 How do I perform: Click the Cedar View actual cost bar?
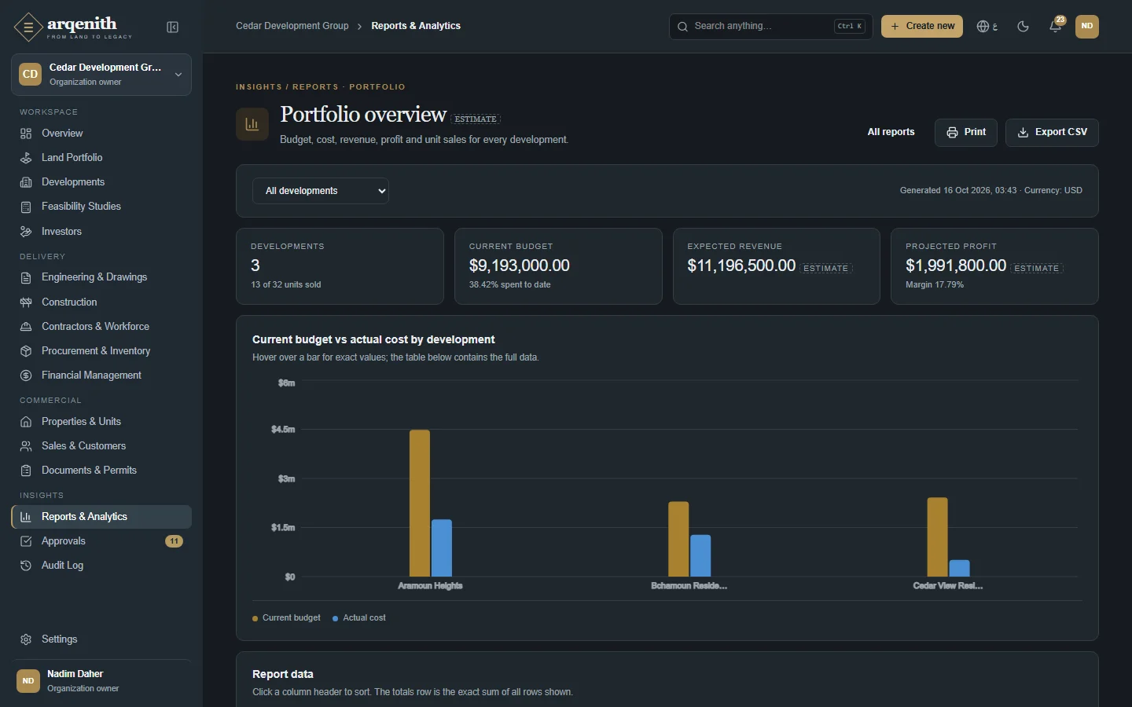(959, 568)
